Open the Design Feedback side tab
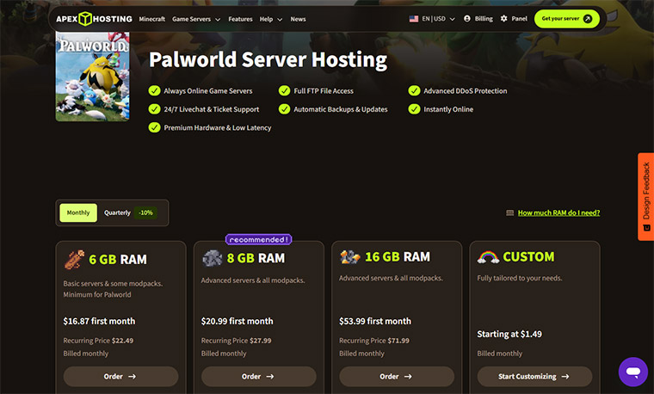Image resolution: width=654 pixels, height=394 pixels. [646, 196]
